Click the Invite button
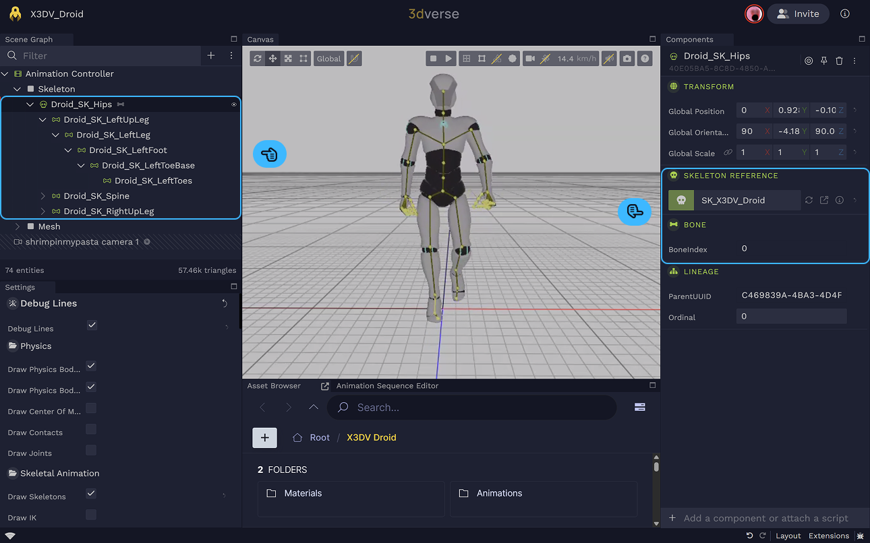Viewport: 870px width, 543px height. tap(798, 13)
